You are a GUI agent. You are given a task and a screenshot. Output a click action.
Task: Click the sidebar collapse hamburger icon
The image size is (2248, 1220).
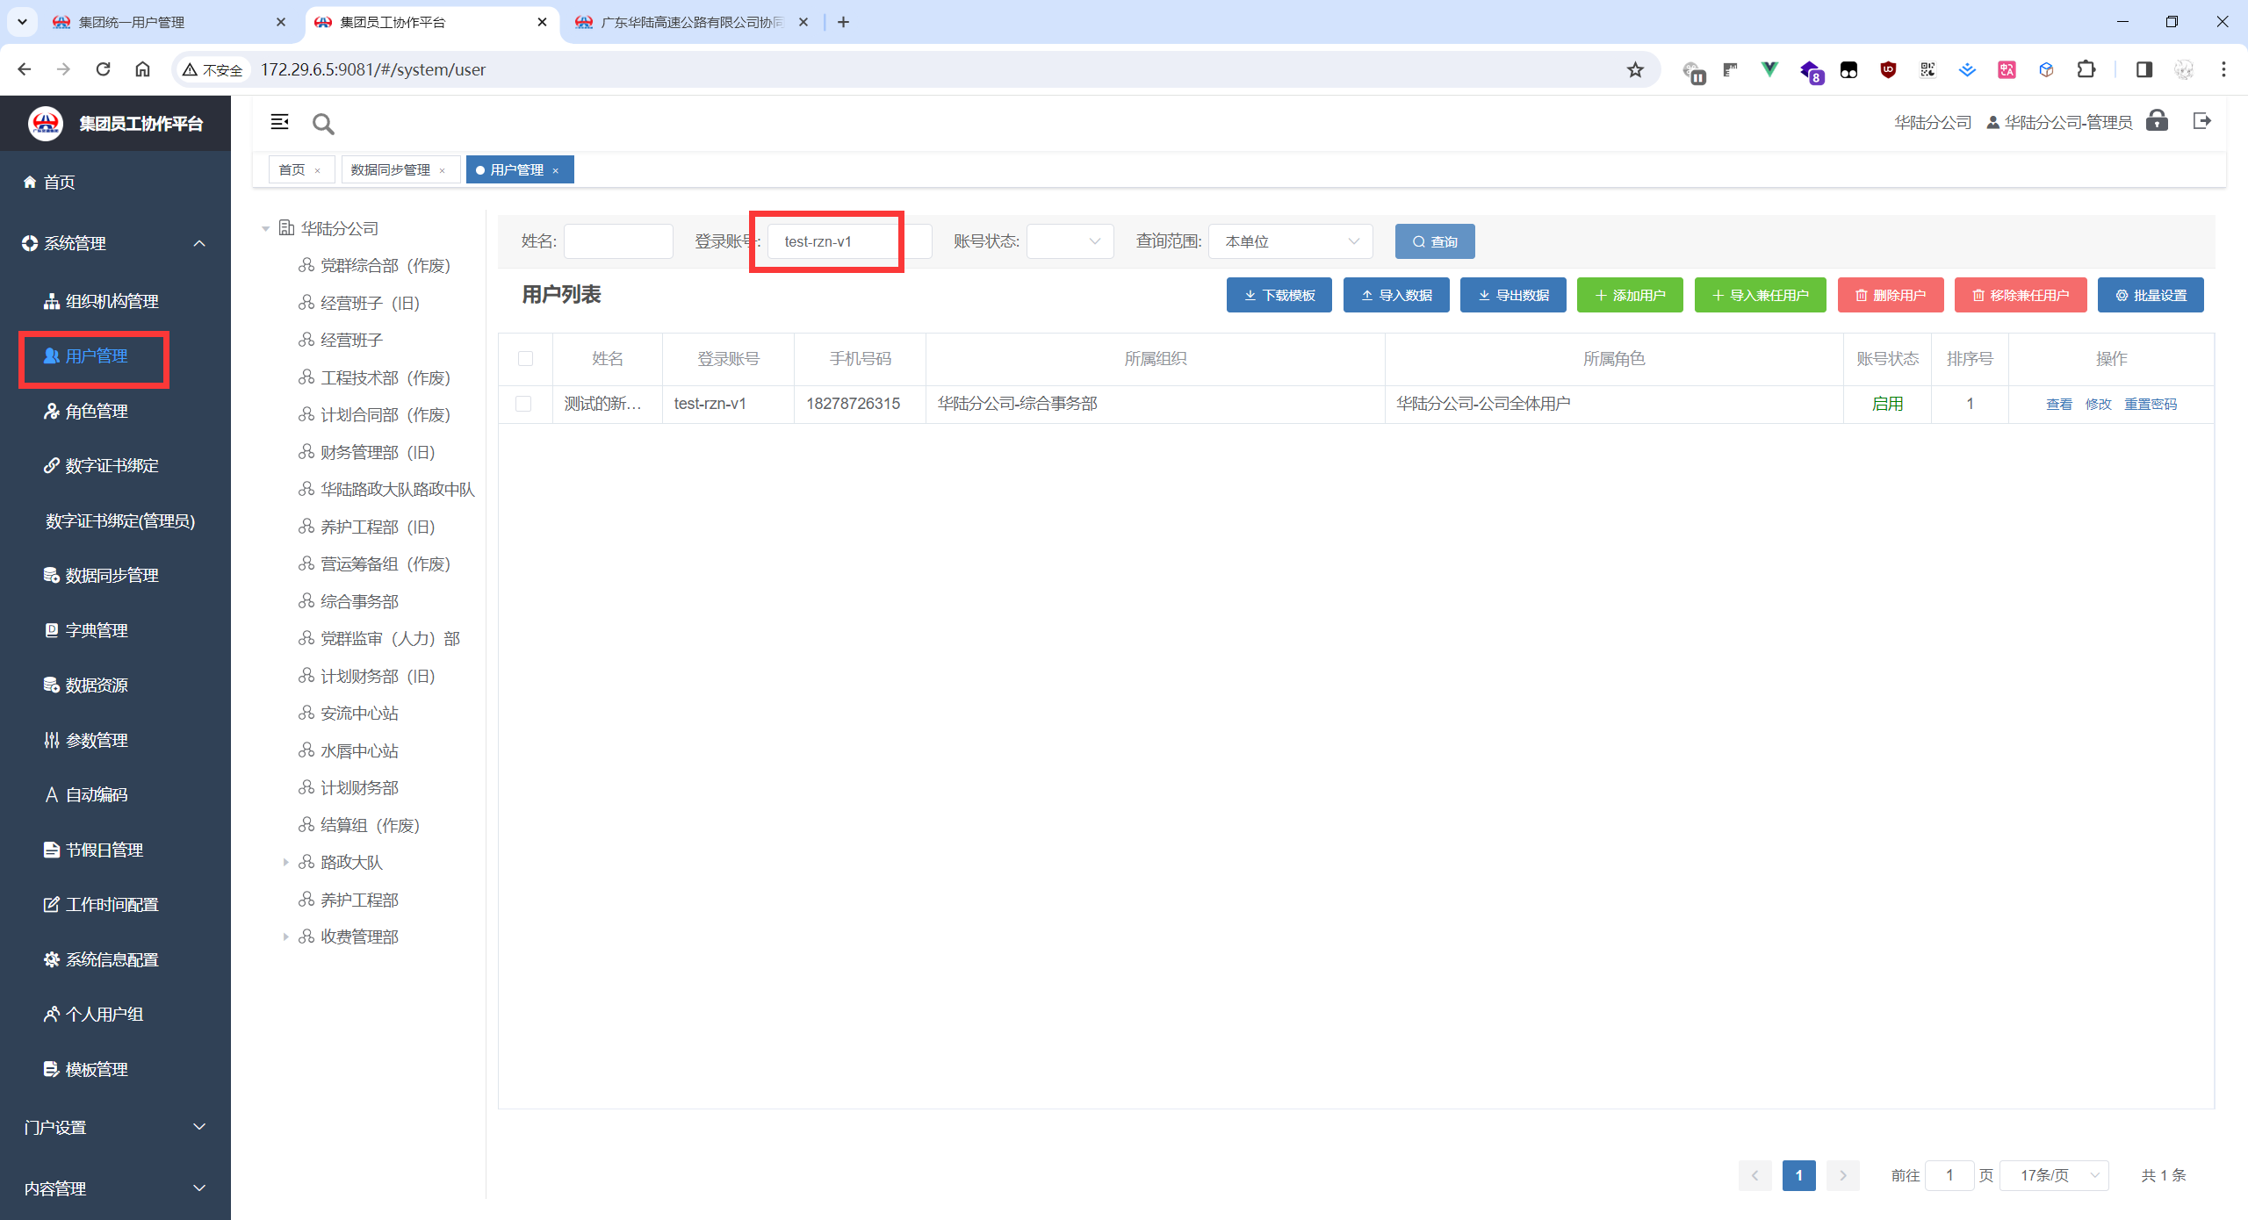(x=279, y=122)
